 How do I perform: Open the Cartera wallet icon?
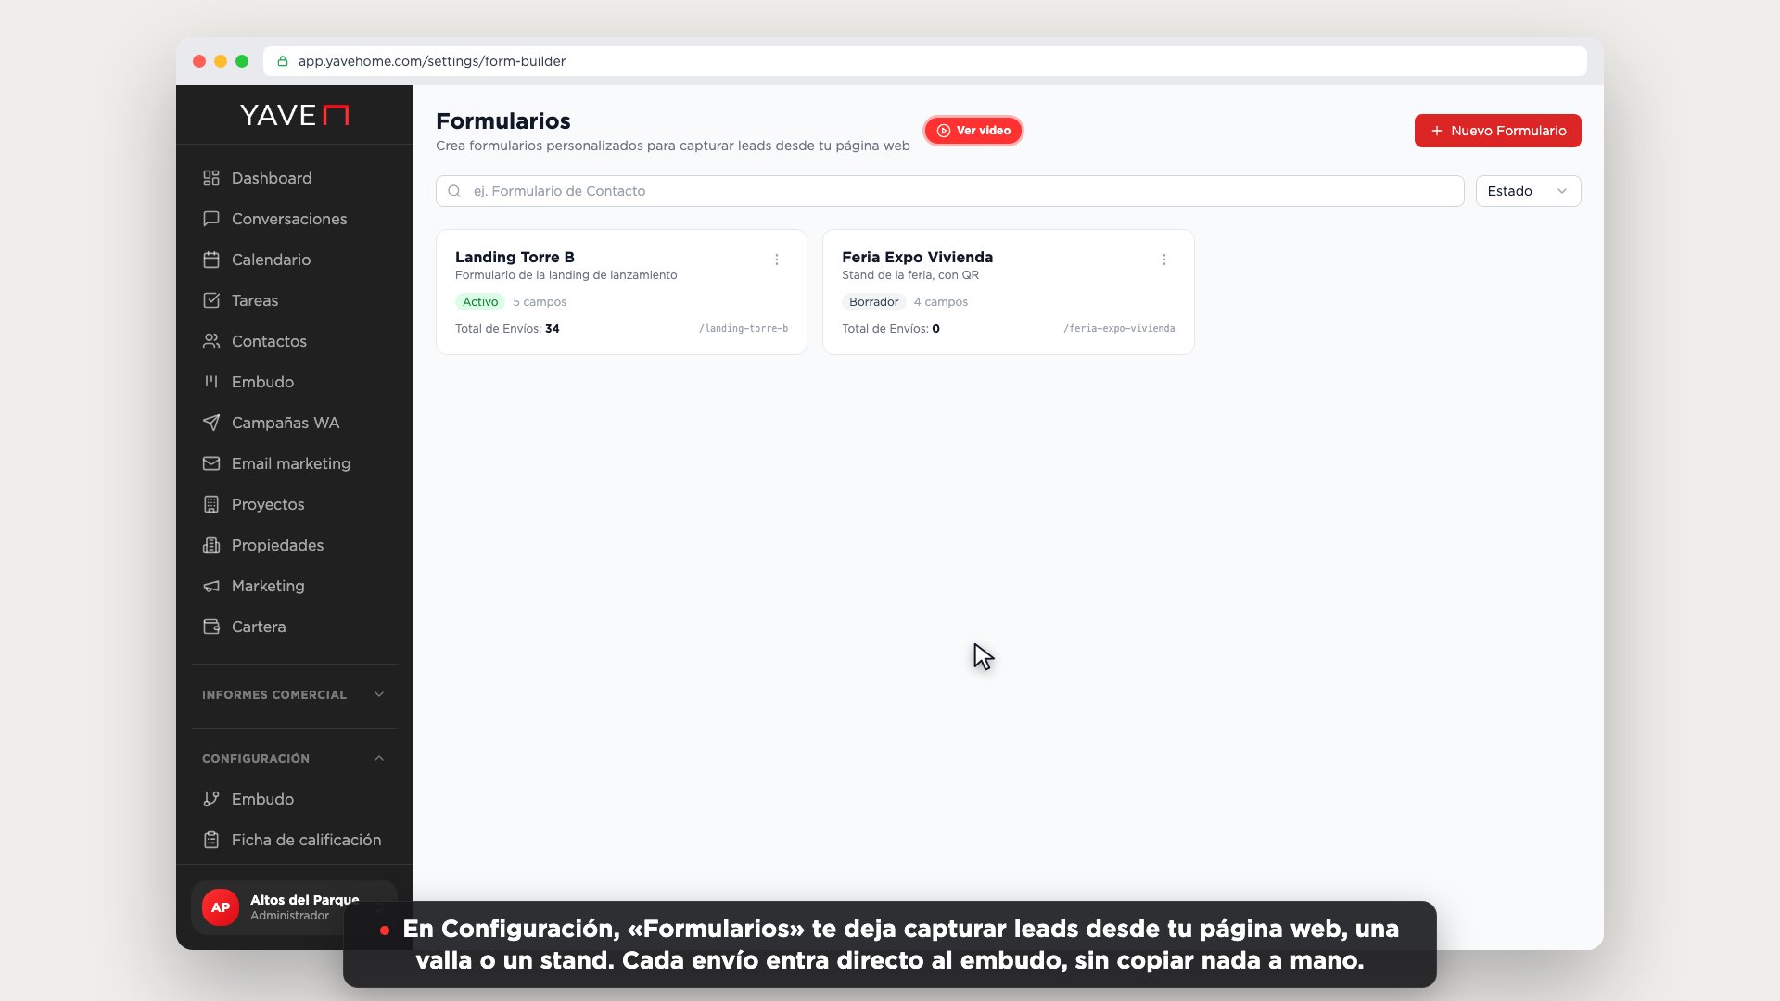(x=211, y=627)
